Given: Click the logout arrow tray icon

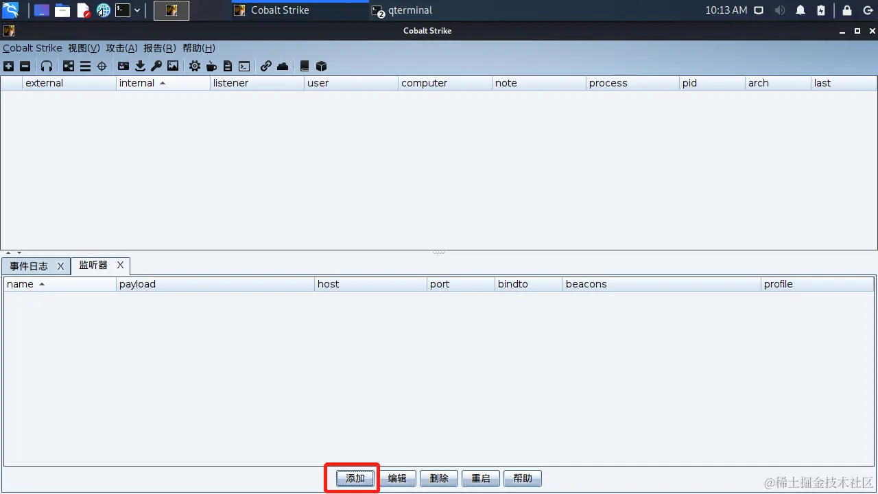Looking at the screenshot, I should tap(867, 10).
